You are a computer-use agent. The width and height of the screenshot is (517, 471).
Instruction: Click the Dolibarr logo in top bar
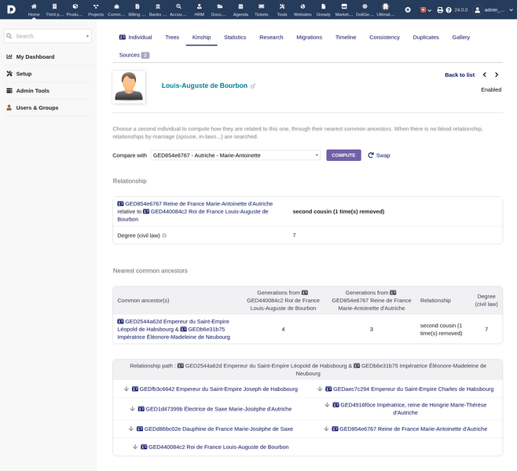point(11,9)
